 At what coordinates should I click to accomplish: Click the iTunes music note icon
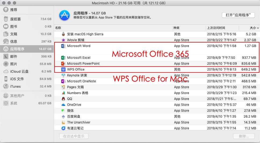tap(6, 86)
